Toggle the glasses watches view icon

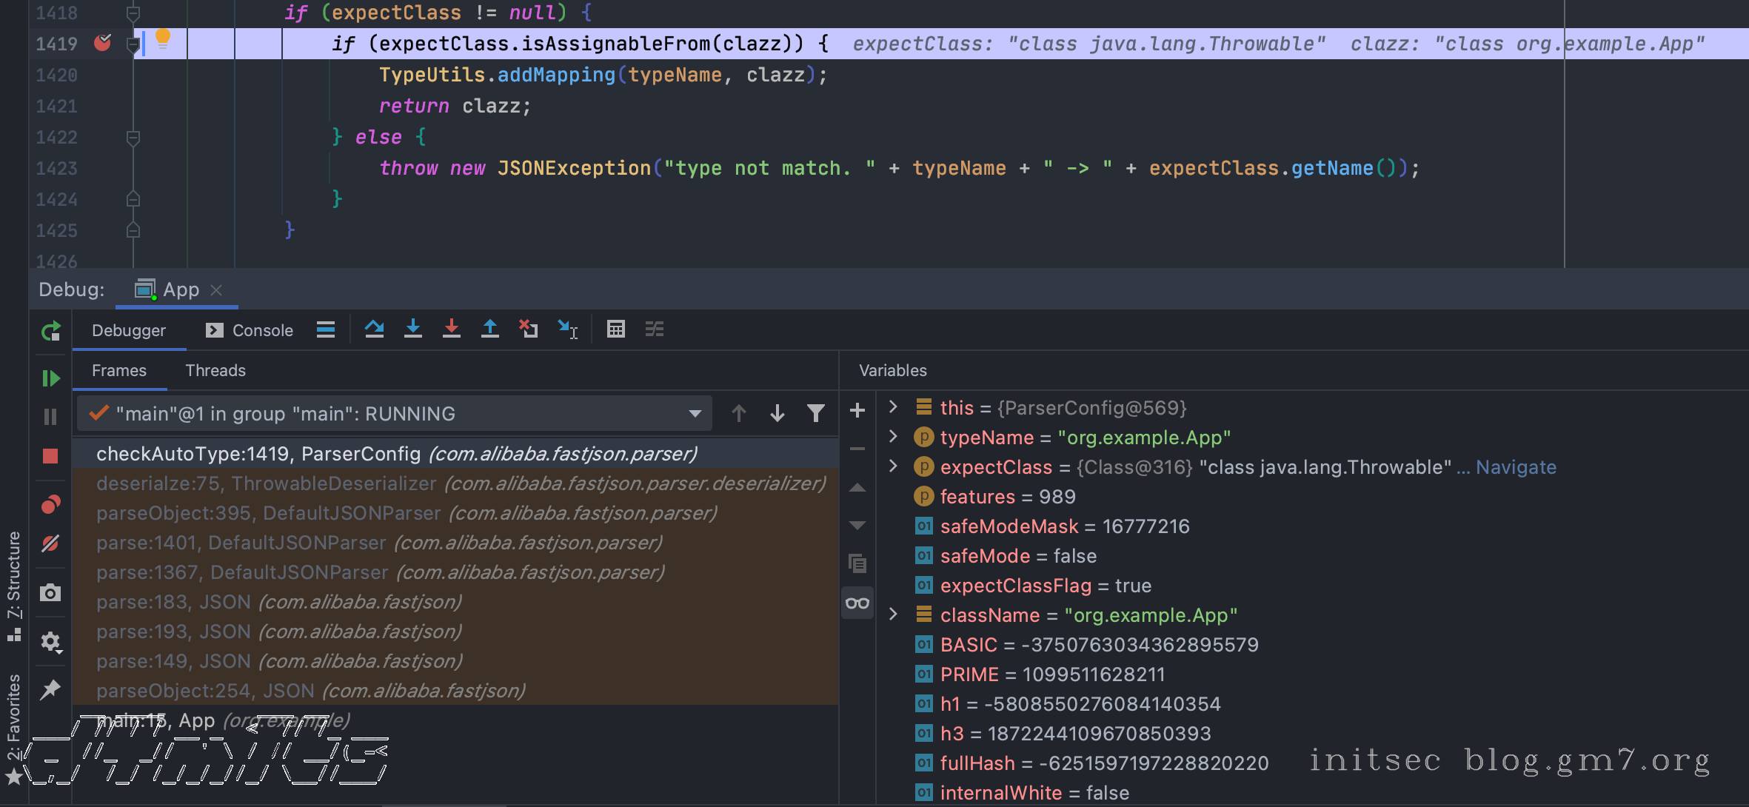tap(857, 603)
